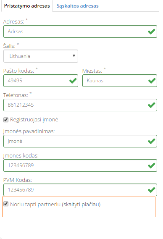Viewport: 163px width, 239px height.
Task: Click the checkmark in Įmonės kodas field
Action: point(151,165)
